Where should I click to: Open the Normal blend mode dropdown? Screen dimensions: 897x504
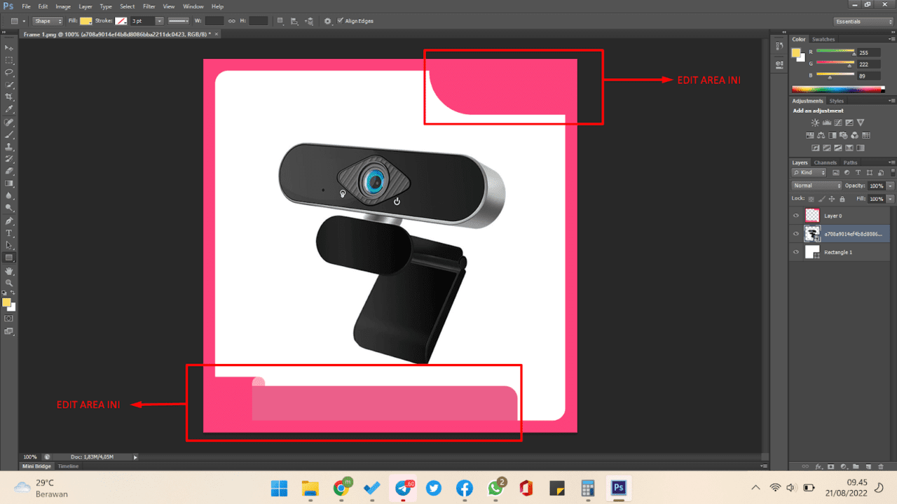[x=816, y=185]
